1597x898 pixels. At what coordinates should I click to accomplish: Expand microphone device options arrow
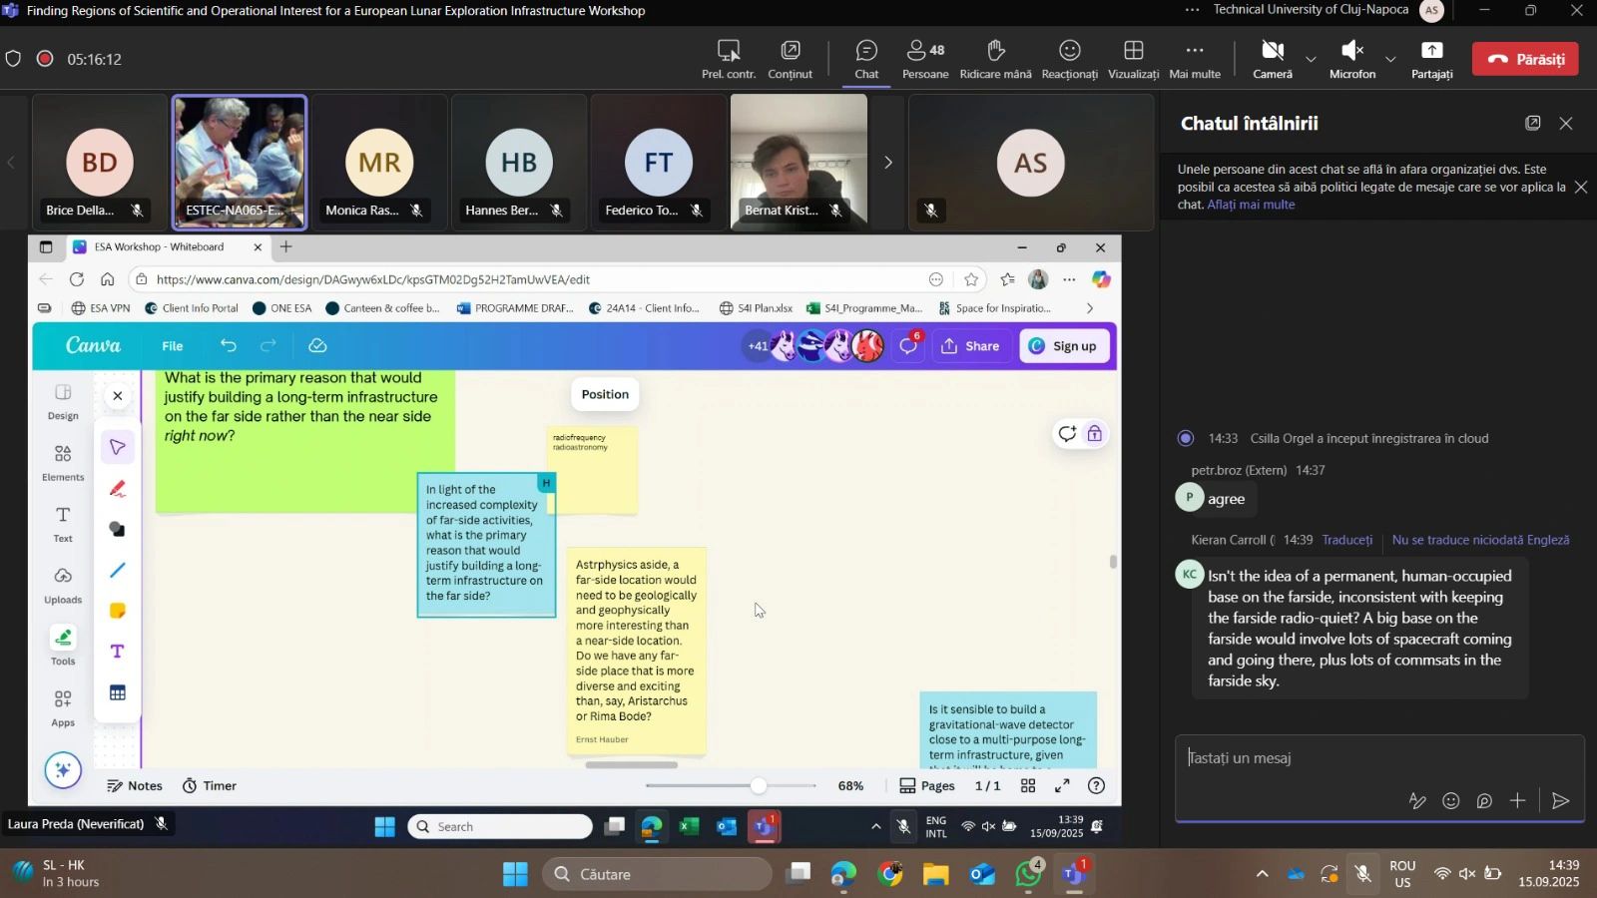(1390, 59)
